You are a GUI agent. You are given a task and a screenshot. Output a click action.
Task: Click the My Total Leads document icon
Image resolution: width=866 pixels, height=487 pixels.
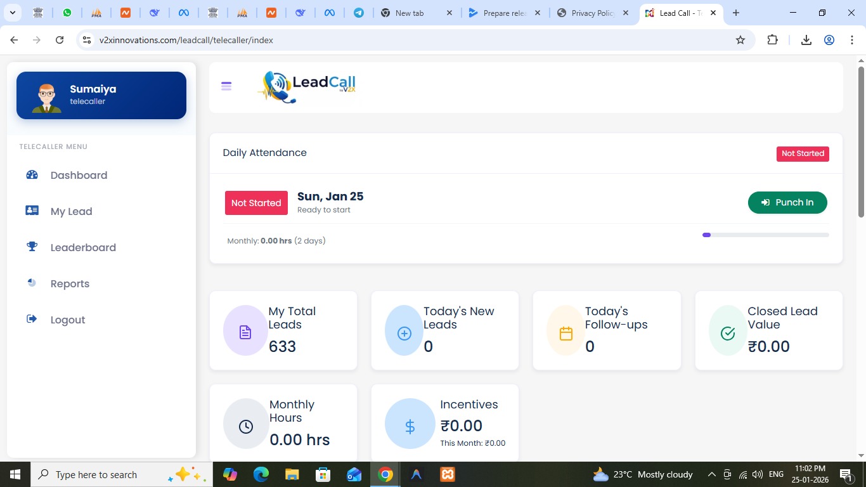click(x=245, y=332)
